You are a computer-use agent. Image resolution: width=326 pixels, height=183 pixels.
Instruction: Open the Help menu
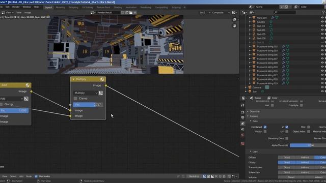tap(36, 7)
